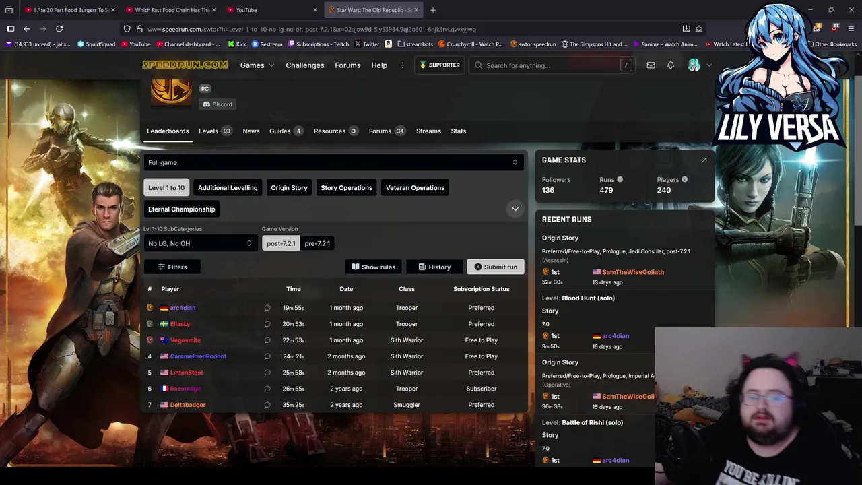Open notifications bell icon

tap(671, 65)
